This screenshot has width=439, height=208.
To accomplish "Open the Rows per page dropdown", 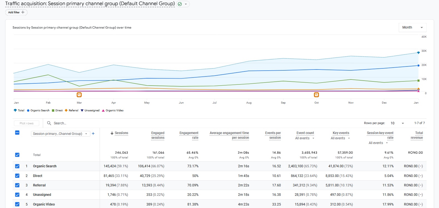I will point(397,123).
